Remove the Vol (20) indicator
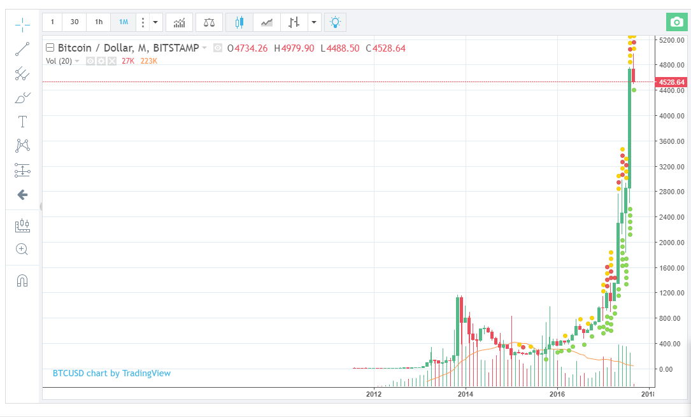 (112, 60)
